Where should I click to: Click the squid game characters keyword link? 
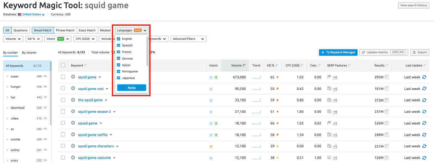click(x=96, y=146)
